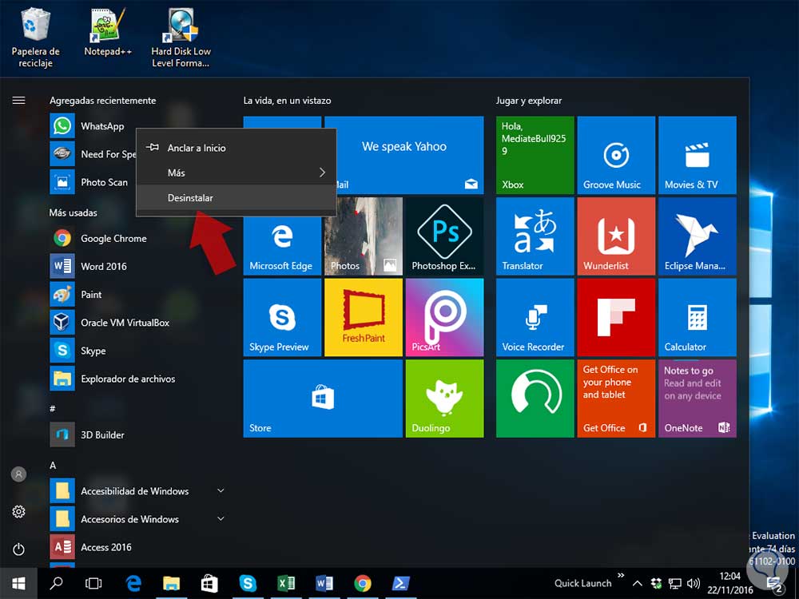Select Desinstalar in the context menu

236,197
